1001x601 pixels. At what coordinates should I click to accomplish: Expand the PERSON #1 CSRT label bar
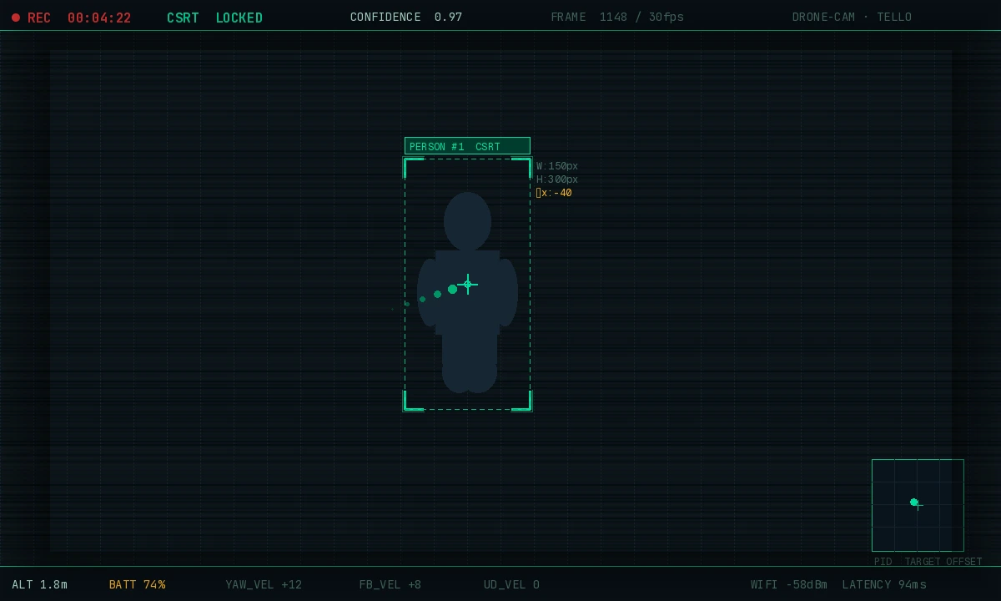coord(467,146)
